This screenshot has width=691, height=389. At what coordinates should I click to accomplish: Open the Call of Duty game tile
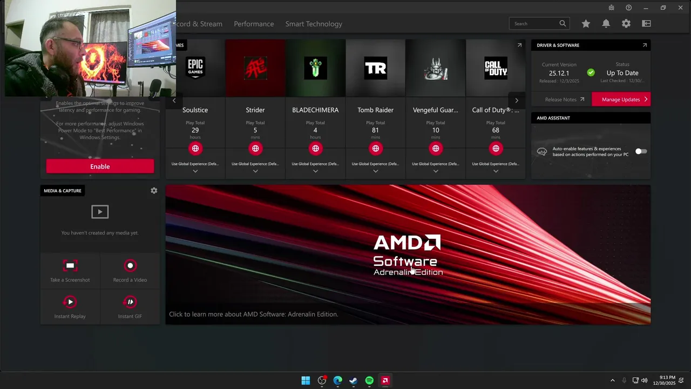point(496,68)
